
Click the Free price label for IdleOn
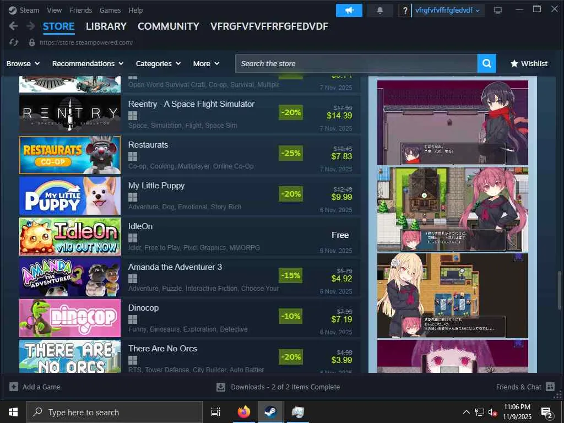[340, 235]
